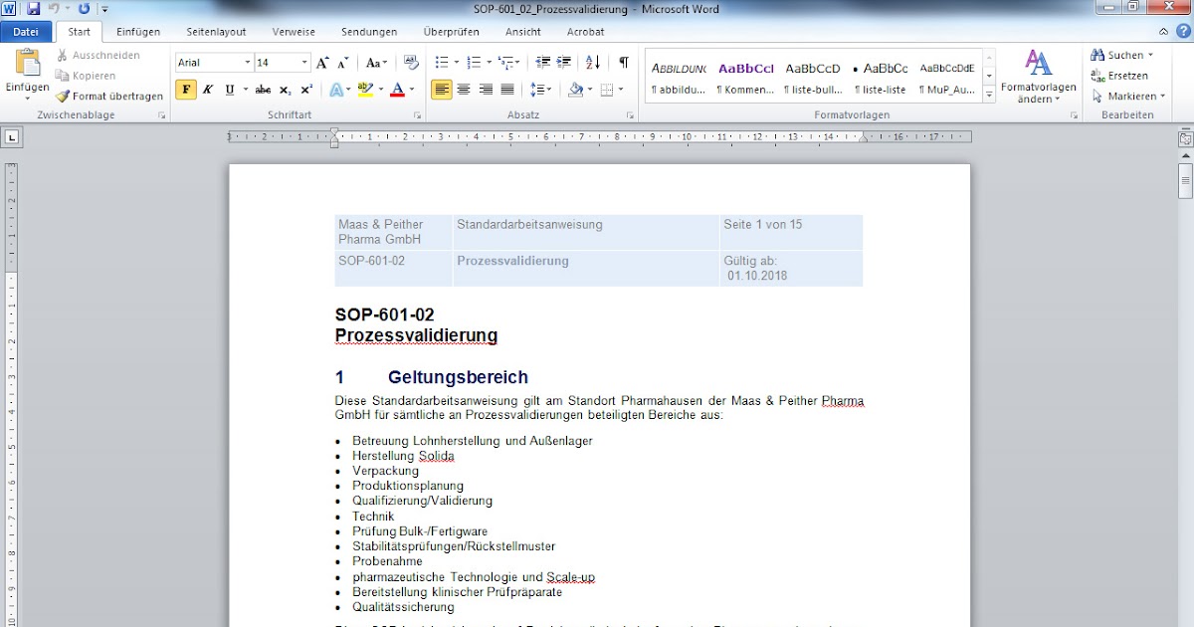Click the Save icon in quick access toolbar

coord(34,9)
